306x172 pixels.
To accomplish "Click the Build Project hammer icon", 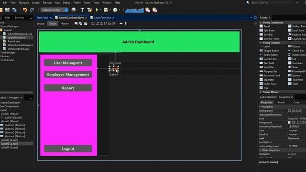I will (x=82, y=10).
